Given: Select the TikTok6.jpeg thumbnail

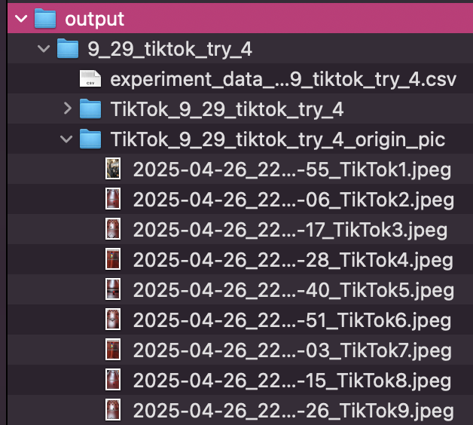Looking at the screenshot, I should click(113, 320).
